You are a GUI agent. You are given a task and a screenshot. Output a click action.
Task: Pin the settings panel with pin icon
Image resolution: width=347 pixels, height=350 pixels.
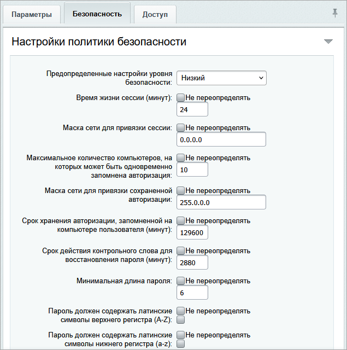coord(335,13)
